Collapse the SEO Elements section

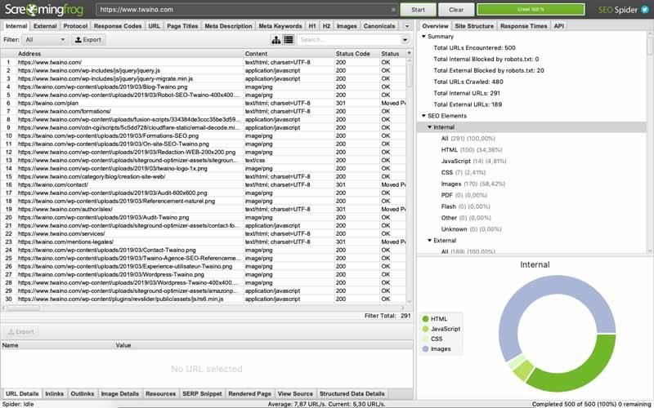click(423, 116)
